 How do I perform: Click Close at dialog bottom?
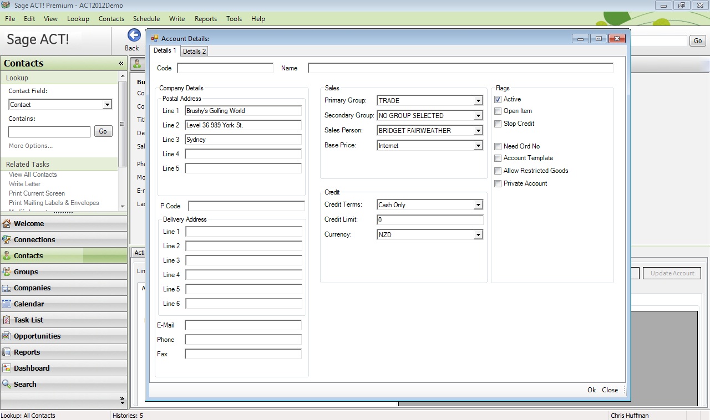click(610, 390)
